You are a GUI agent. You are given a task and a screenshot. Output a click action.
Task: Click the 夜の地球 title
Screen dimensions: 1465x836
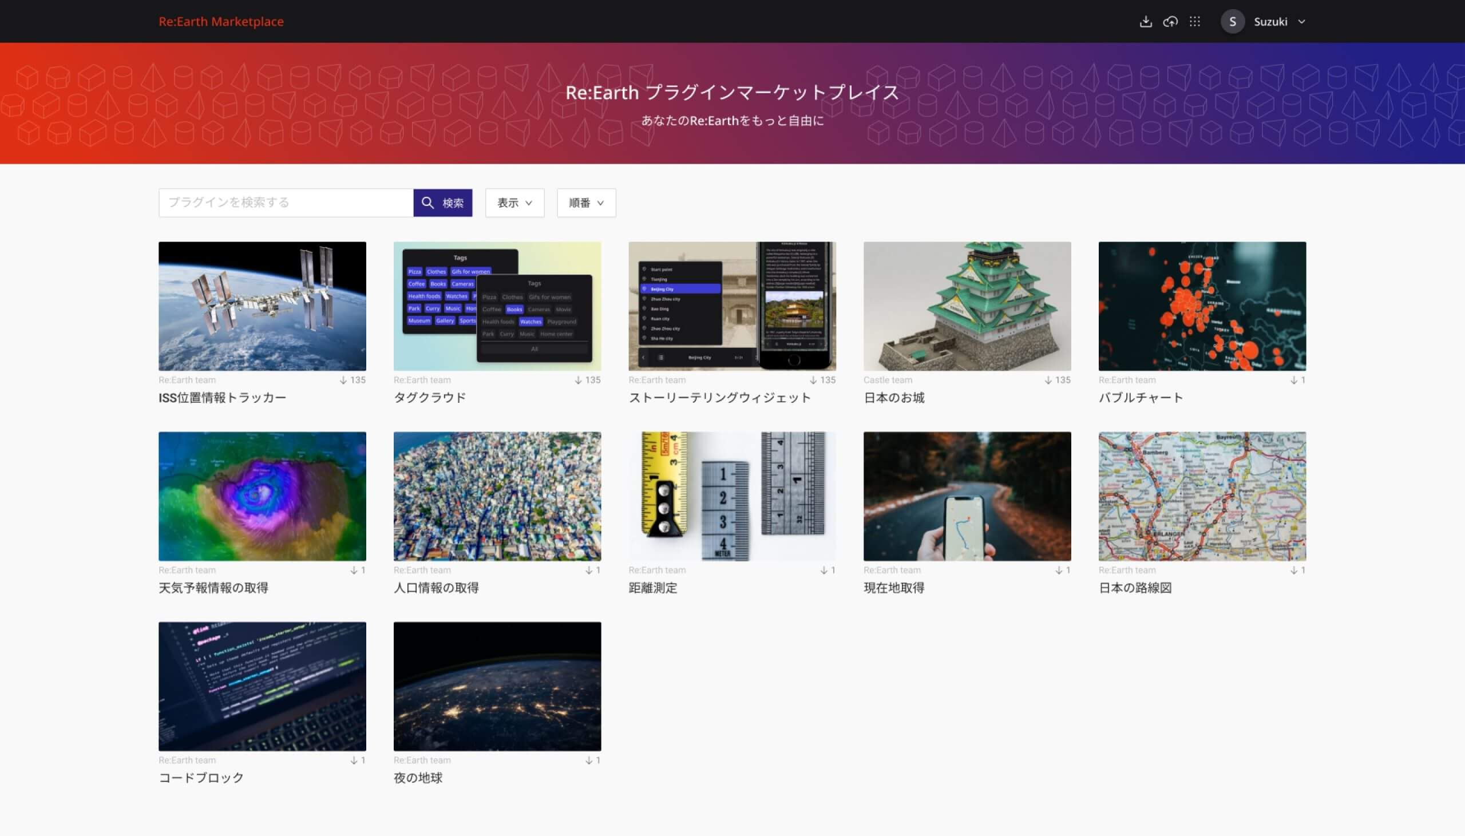[x=418, y=778]
